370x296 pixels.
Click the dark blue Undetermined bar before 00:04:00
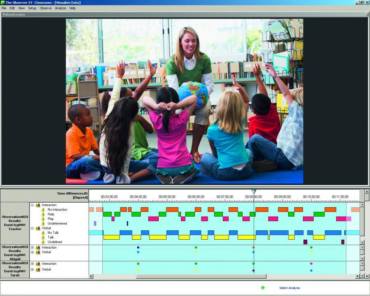(x=127, y=223)
